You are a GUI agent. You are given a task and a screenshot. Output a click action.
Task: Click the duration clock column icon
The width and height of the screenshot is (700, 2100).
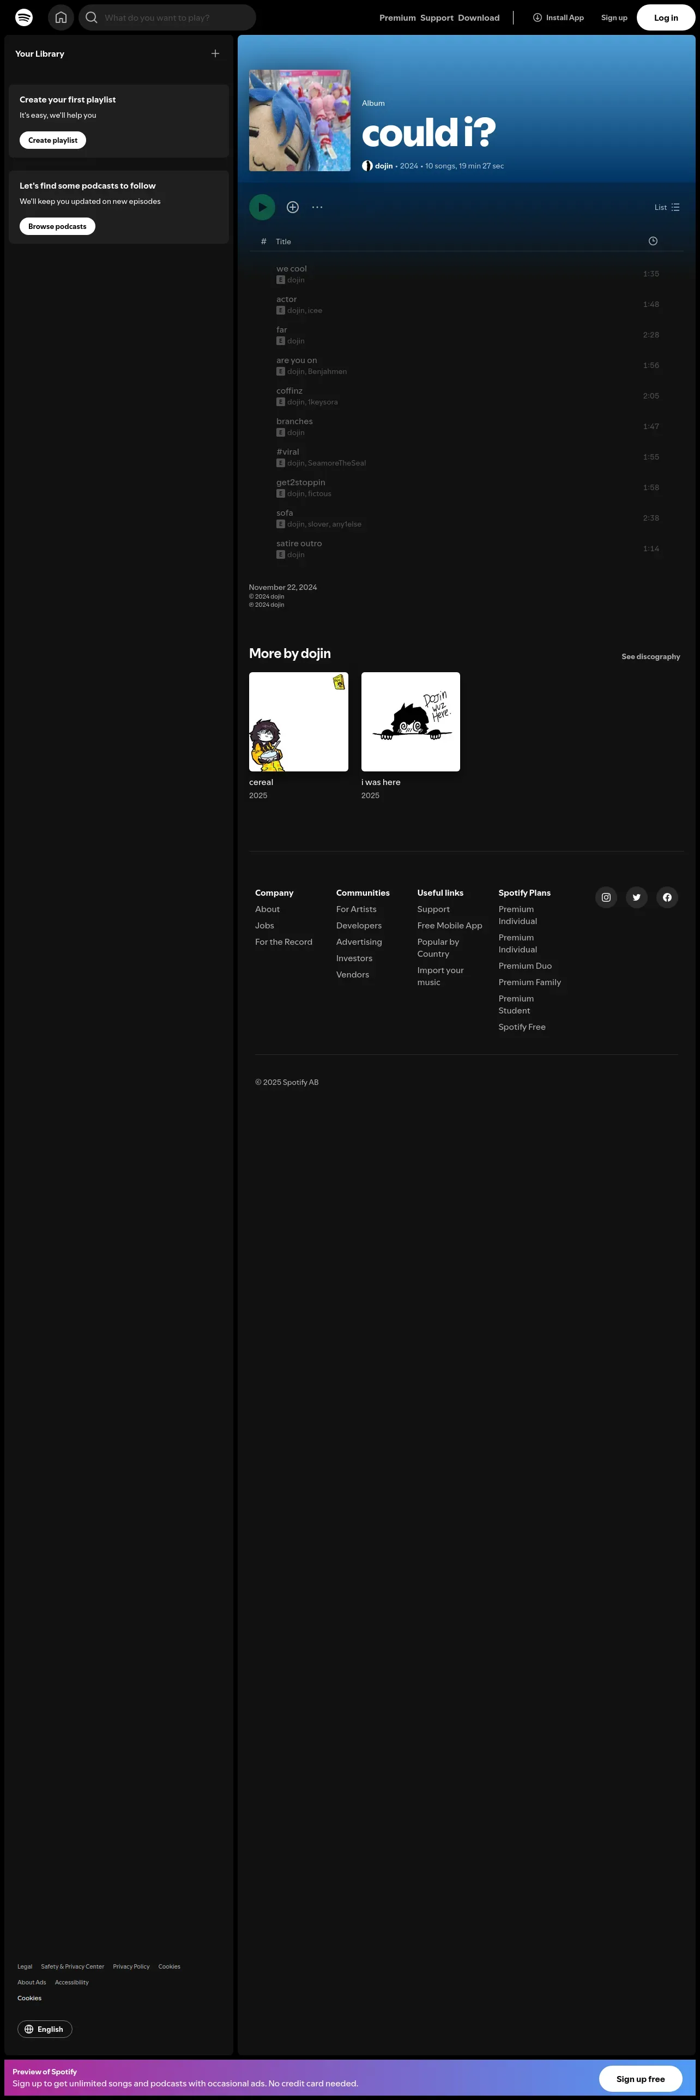pos(653,242)
